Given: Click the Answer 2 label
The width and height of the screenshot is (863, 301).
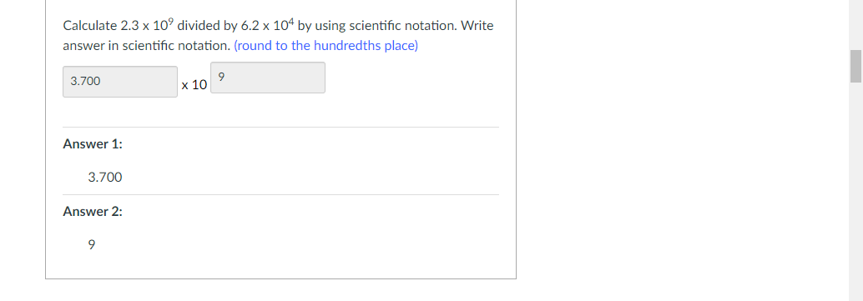Looking at the screenshot, I should tap(93, 211).
